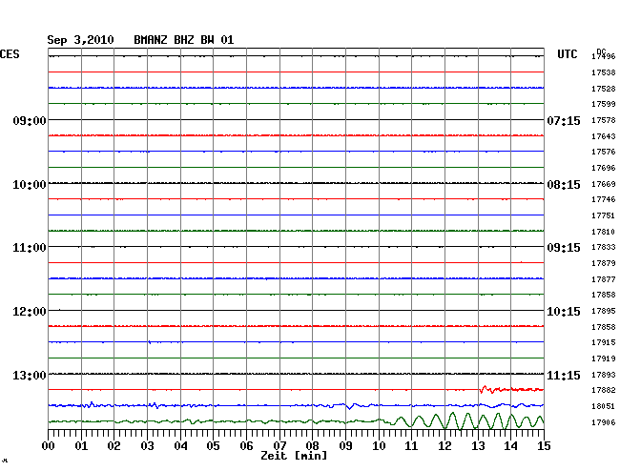620x471 pixels.
Task: Click the "12:00" local time label
Action: click(x=30, y=312)
